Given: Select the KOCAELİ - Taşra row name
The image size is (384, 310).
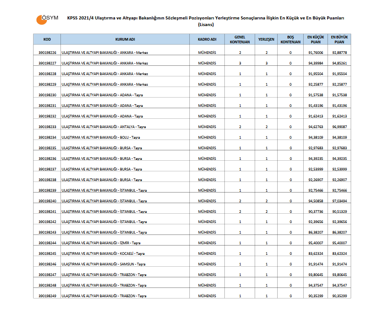Looking at the screenshot, I should pos(103,253).
